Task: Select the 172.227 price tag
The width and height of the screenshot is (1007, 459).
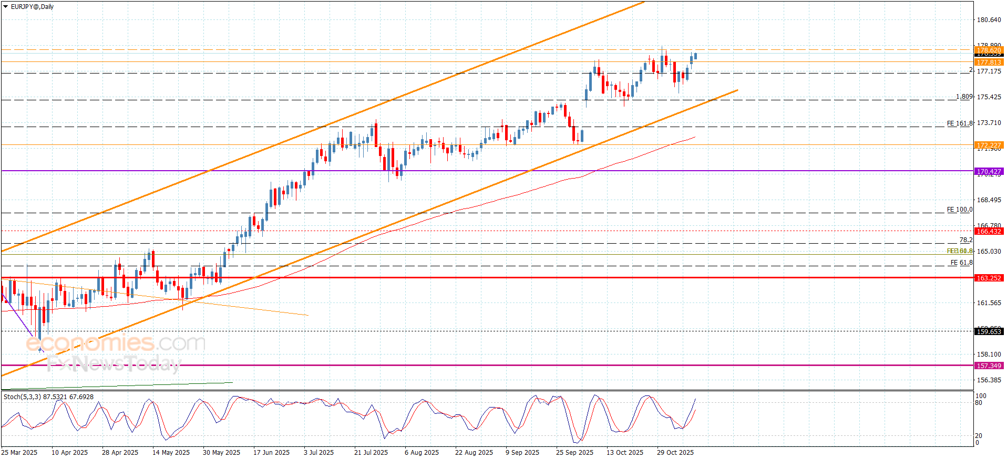Action: click(x=989, y=145)
